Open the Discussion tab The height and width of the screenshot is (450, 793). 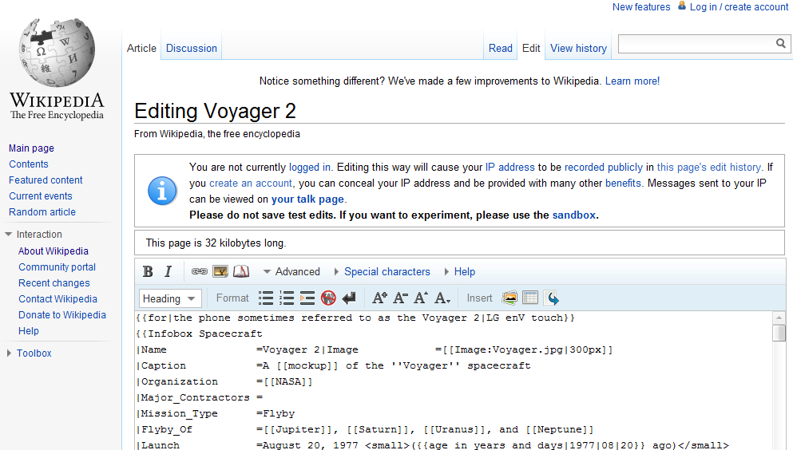tap(192, 49)
